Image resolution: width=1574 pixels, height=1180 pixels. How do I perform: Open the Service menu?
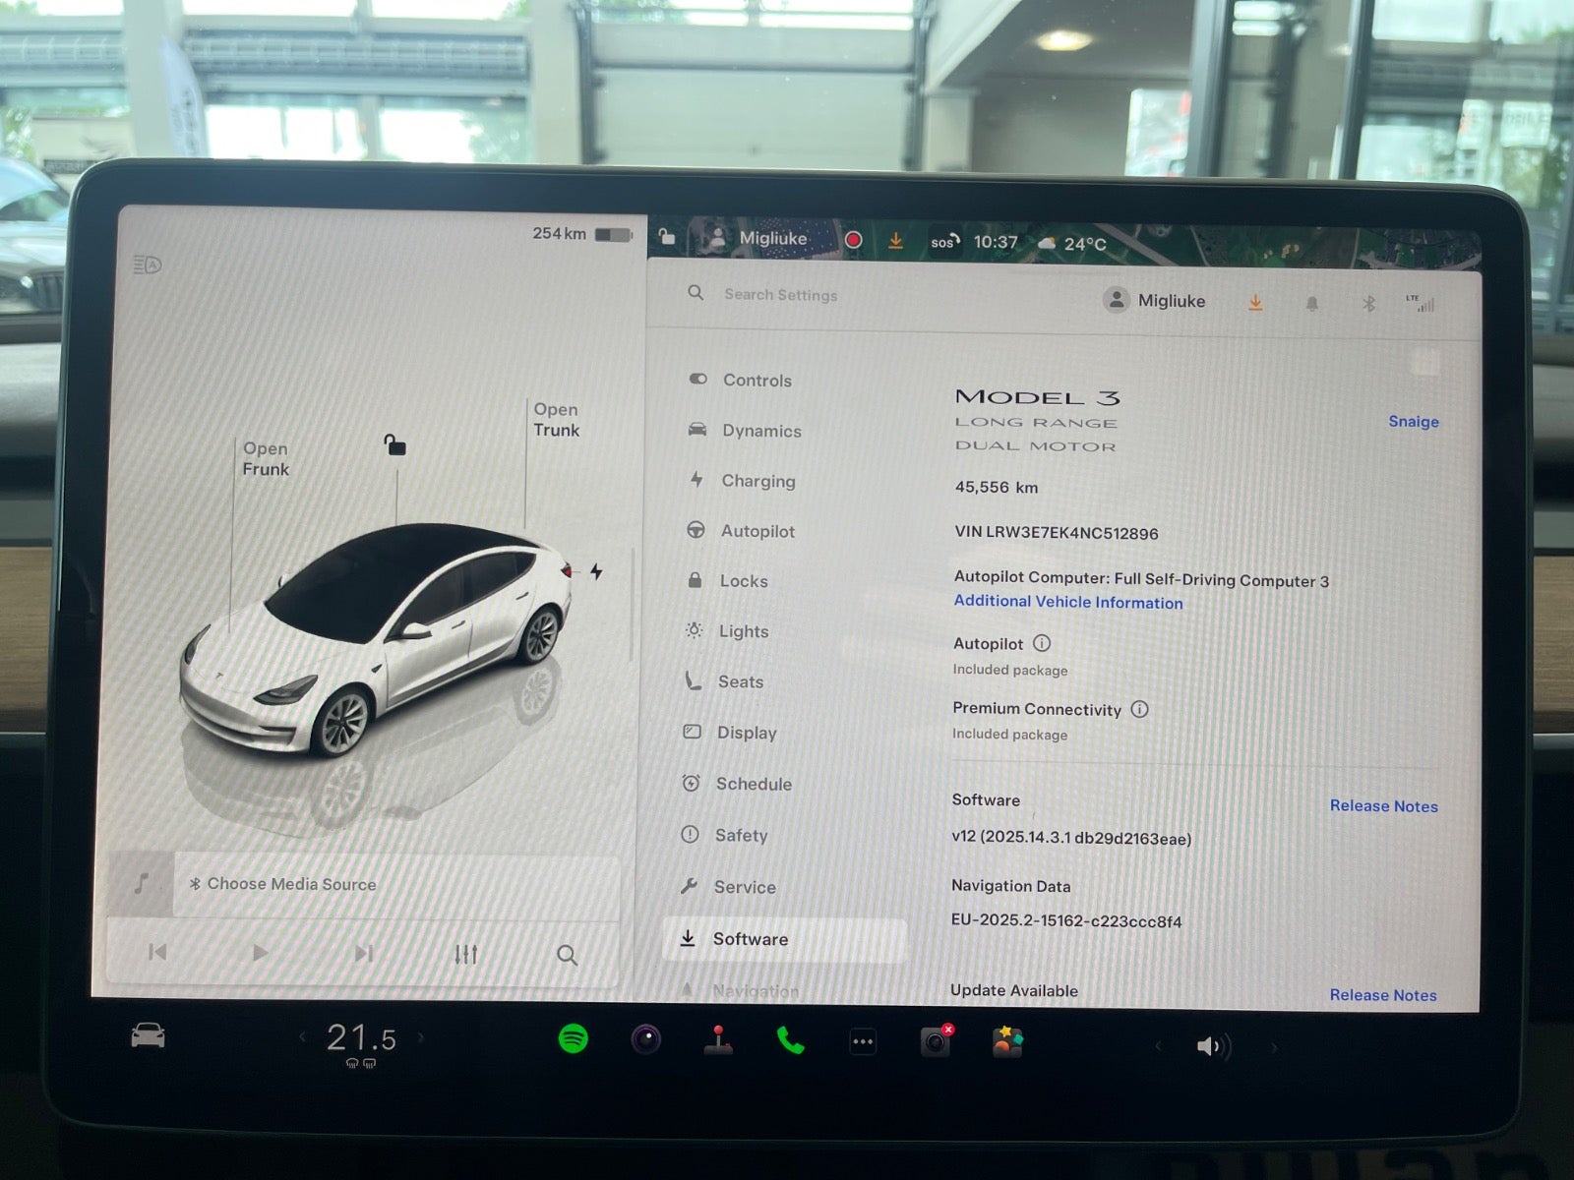coord(727,886)
